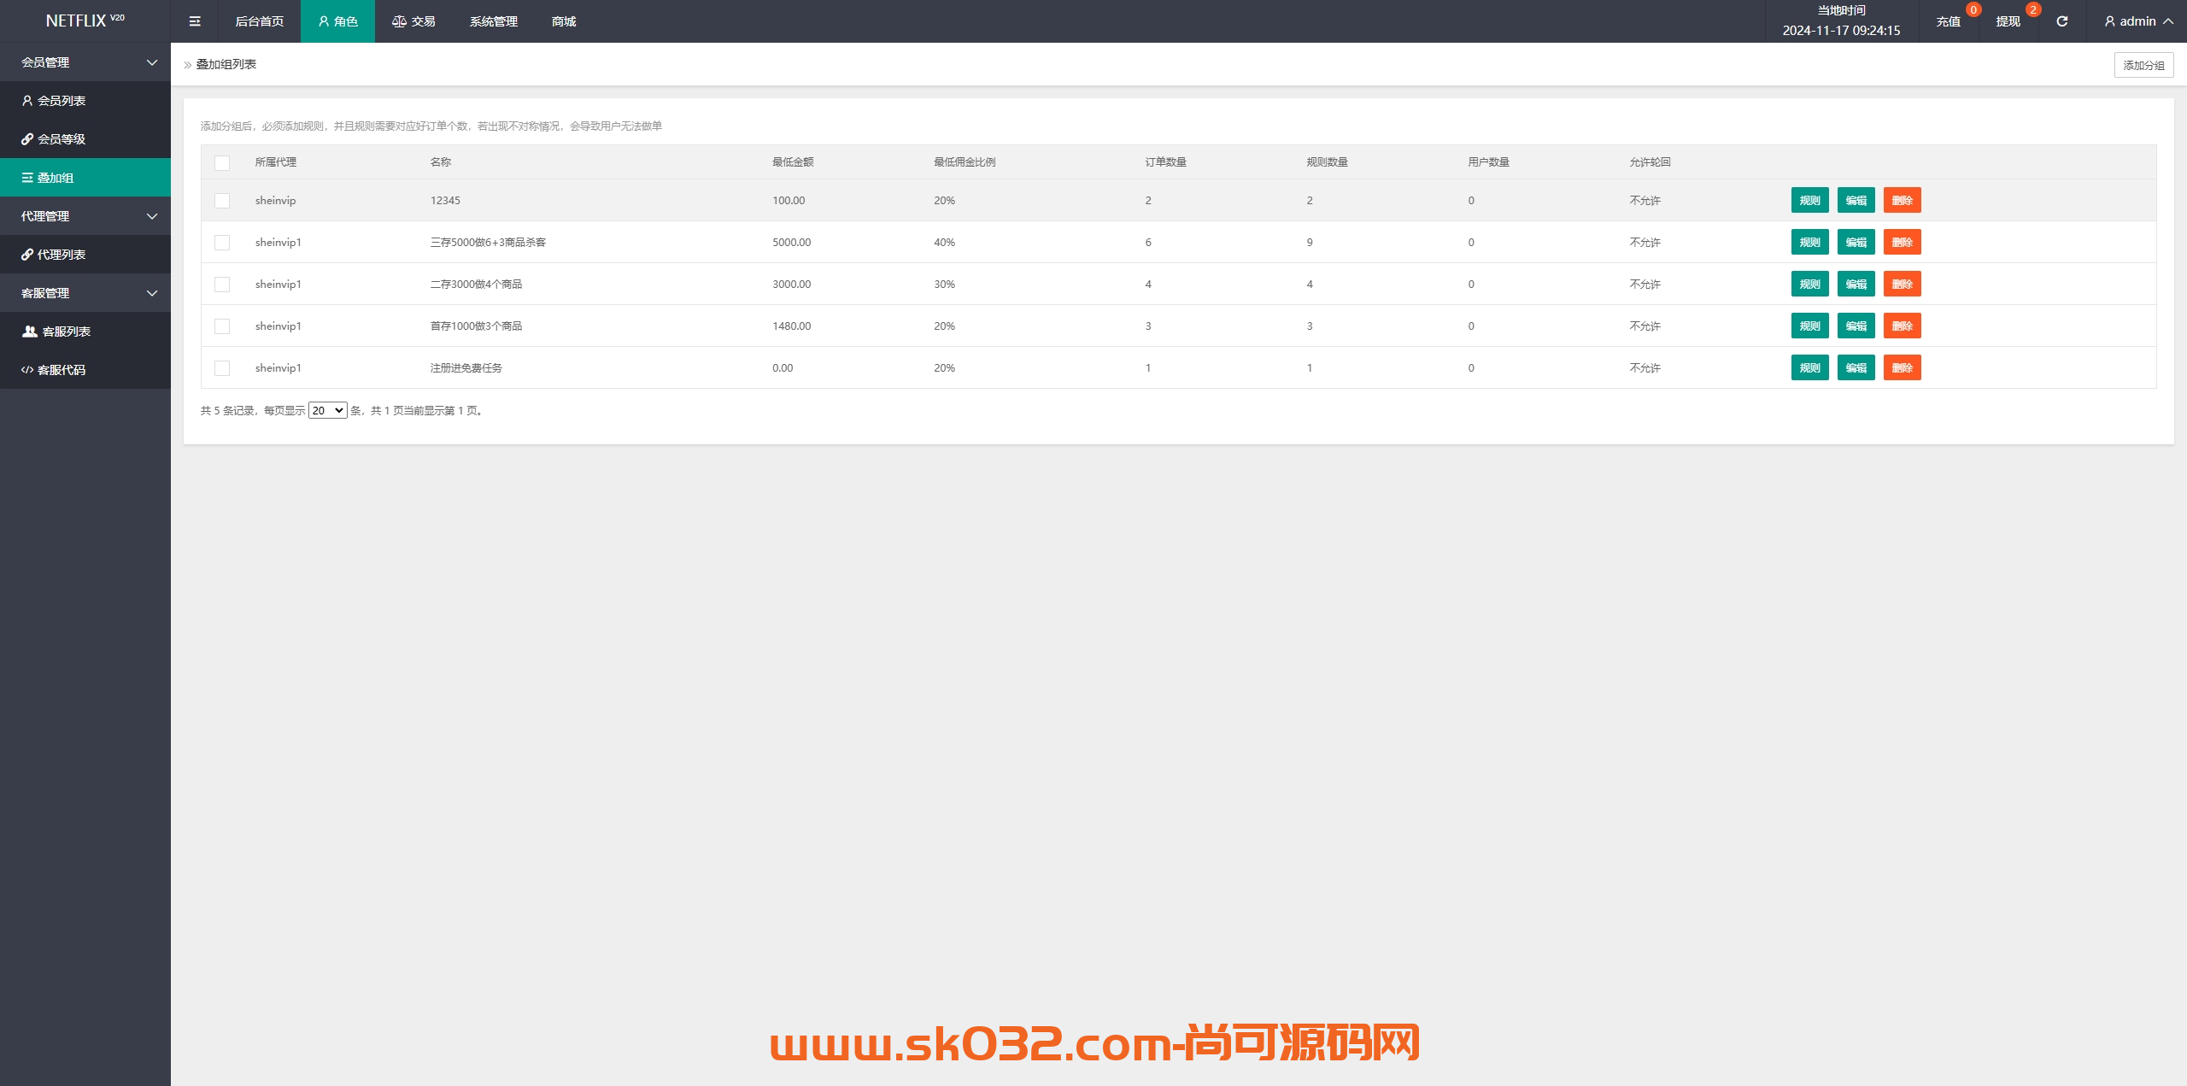Check the row named 12345
The image size is (2187, 1086).
(222, 201)
